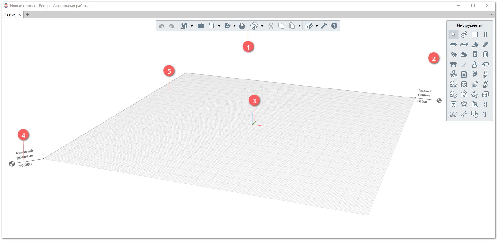Open help with question mark icon

(x=334, y=26)
